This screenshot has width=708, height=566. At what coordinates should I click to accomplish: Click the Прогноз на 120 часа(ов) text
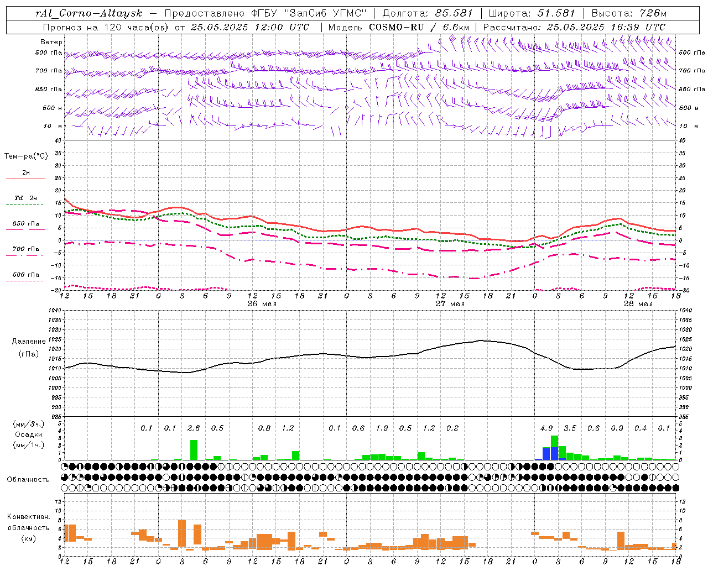pyautogui.click(x=106, y=27)
